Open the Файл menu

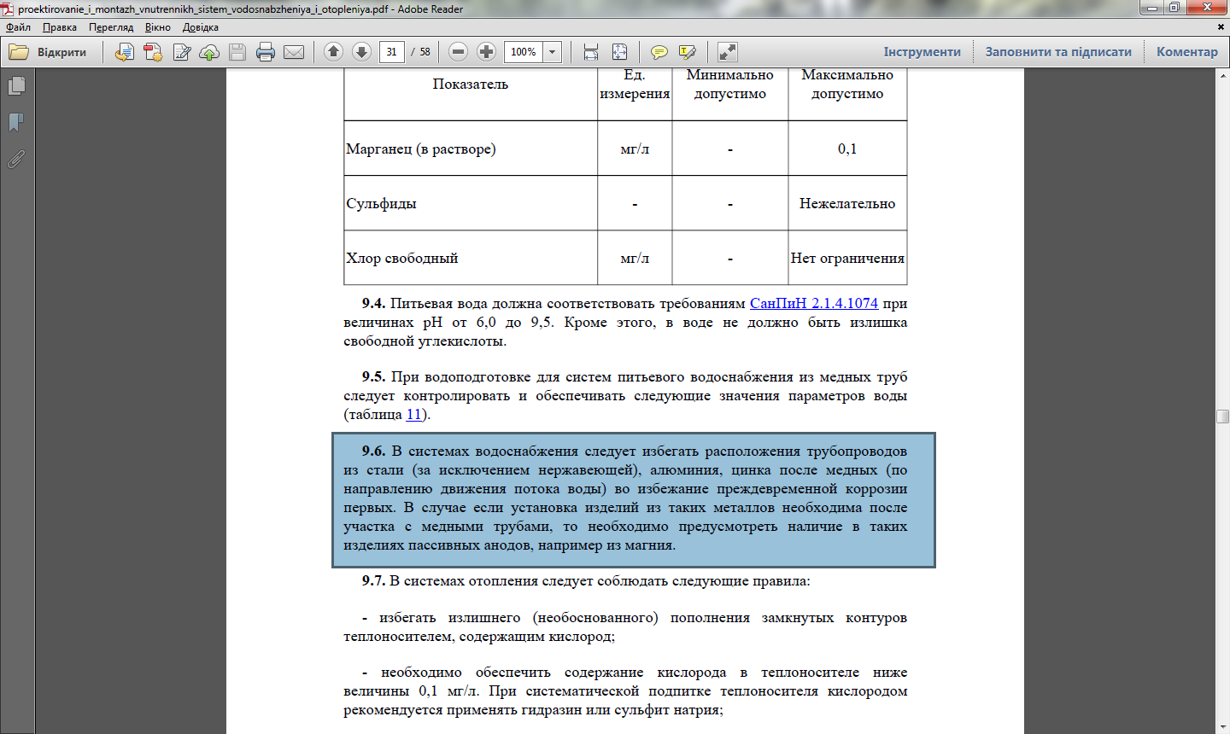click(18, 27)
